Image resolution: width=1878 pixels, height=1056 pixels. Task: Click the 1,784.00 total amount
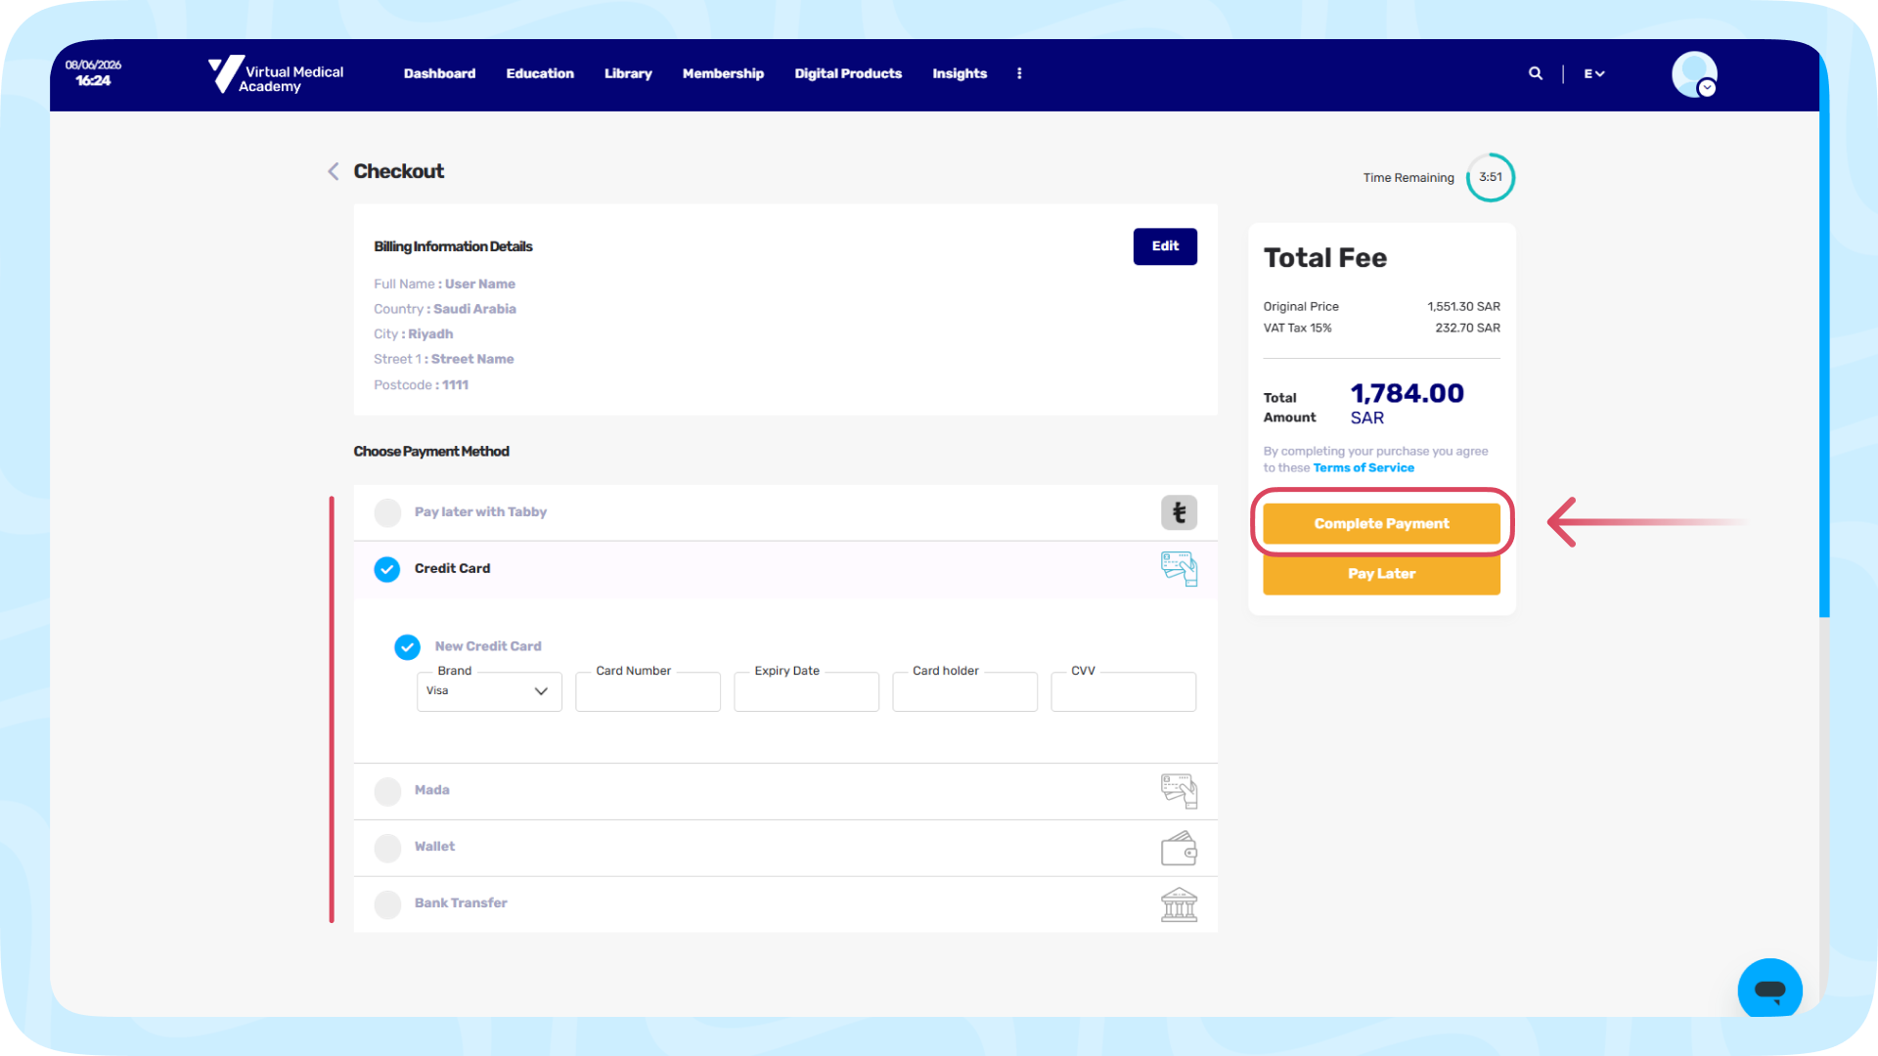[x=1408, y=394]
